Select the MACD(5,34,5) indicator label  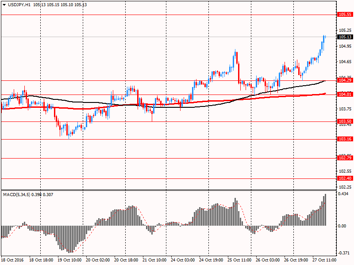(x=16, y=195)
